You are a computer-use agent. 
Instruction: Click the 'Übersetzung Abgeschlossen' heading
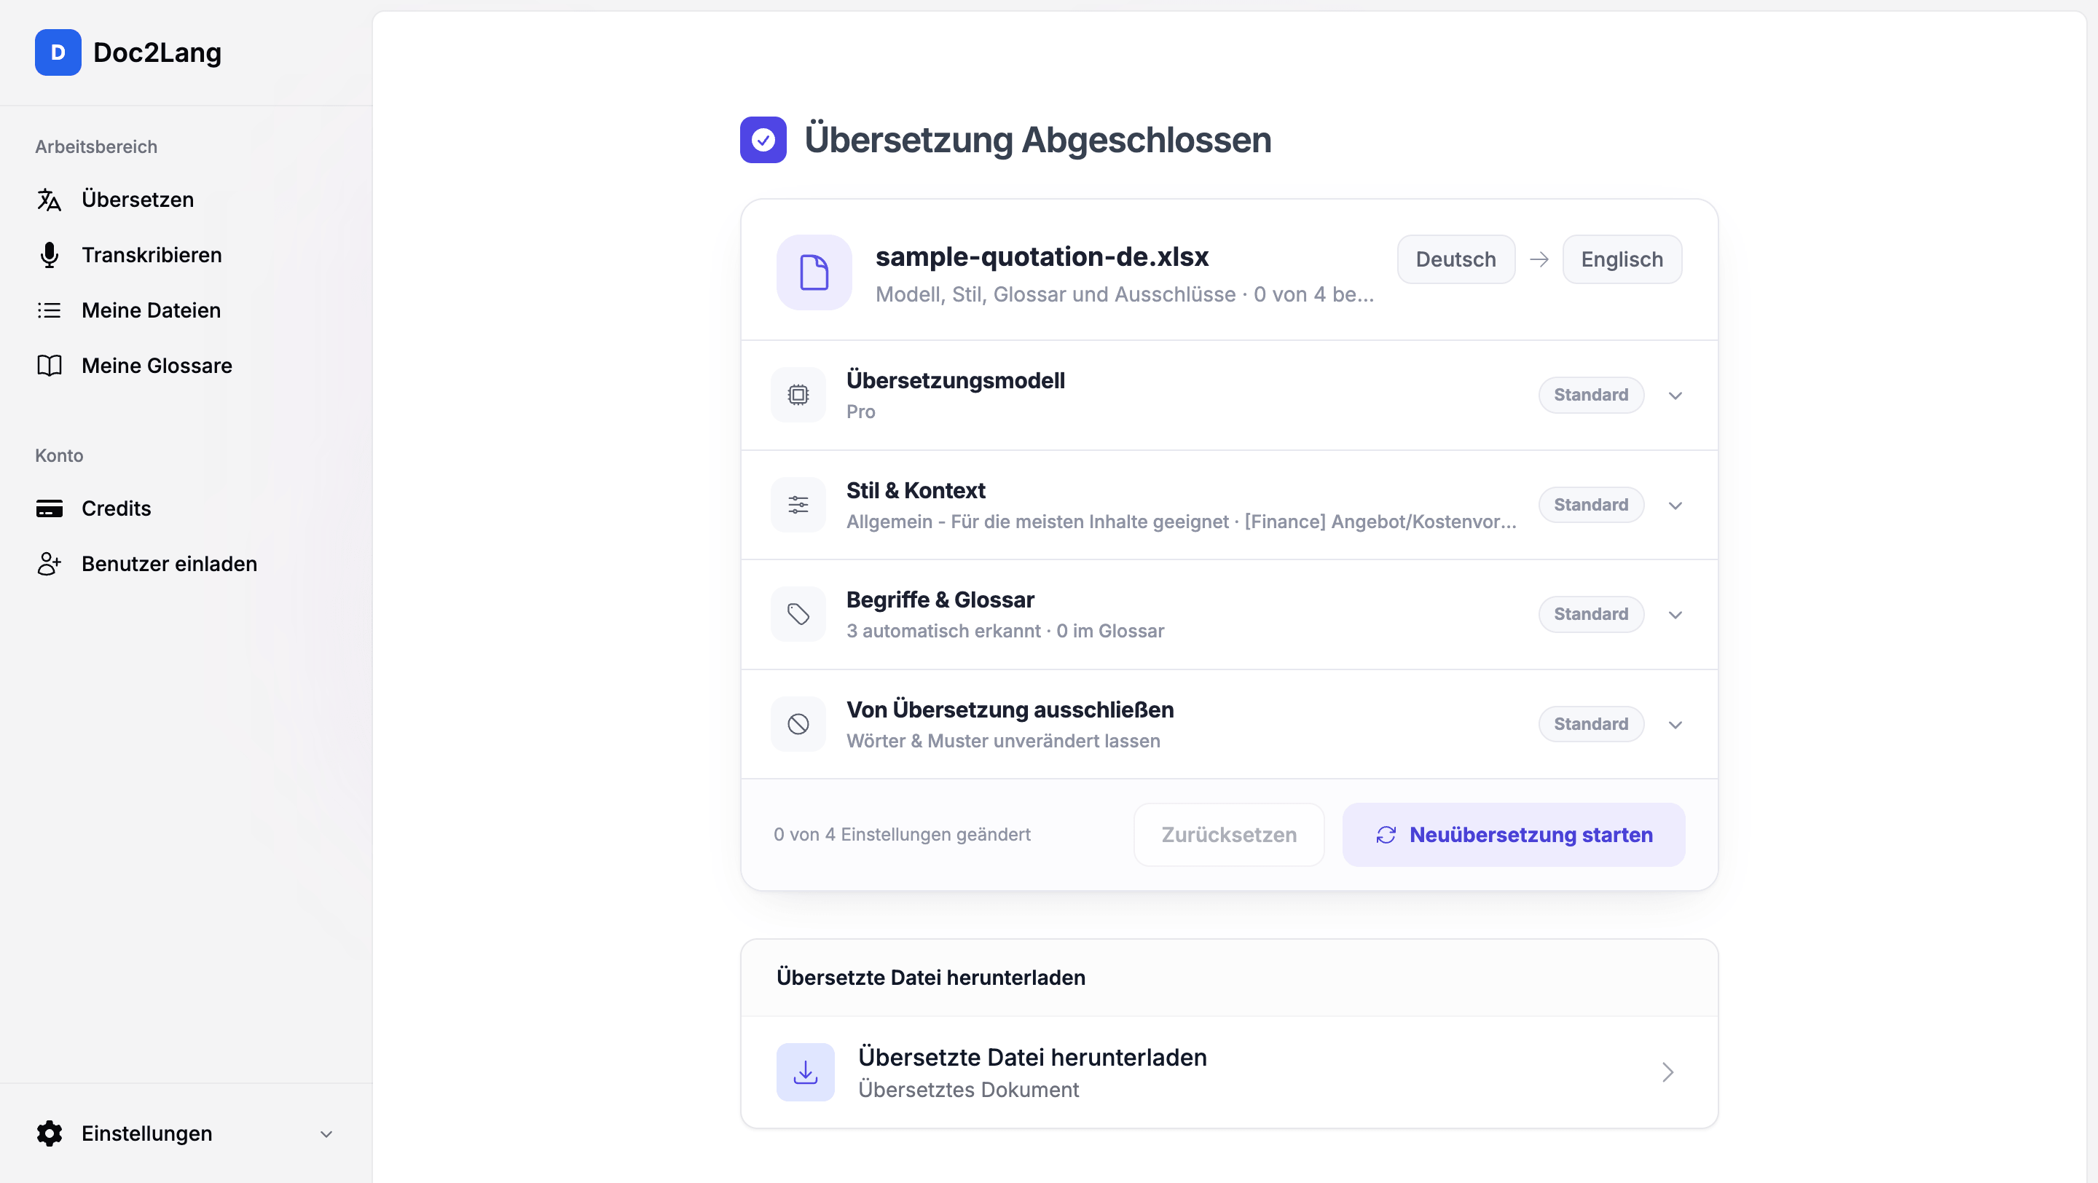tap(1037, 140)
